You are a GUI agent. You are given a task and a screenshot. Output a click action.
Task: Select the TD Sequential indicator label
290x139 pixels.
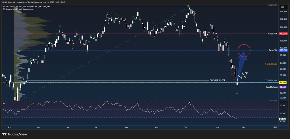(x=18, y=9)
